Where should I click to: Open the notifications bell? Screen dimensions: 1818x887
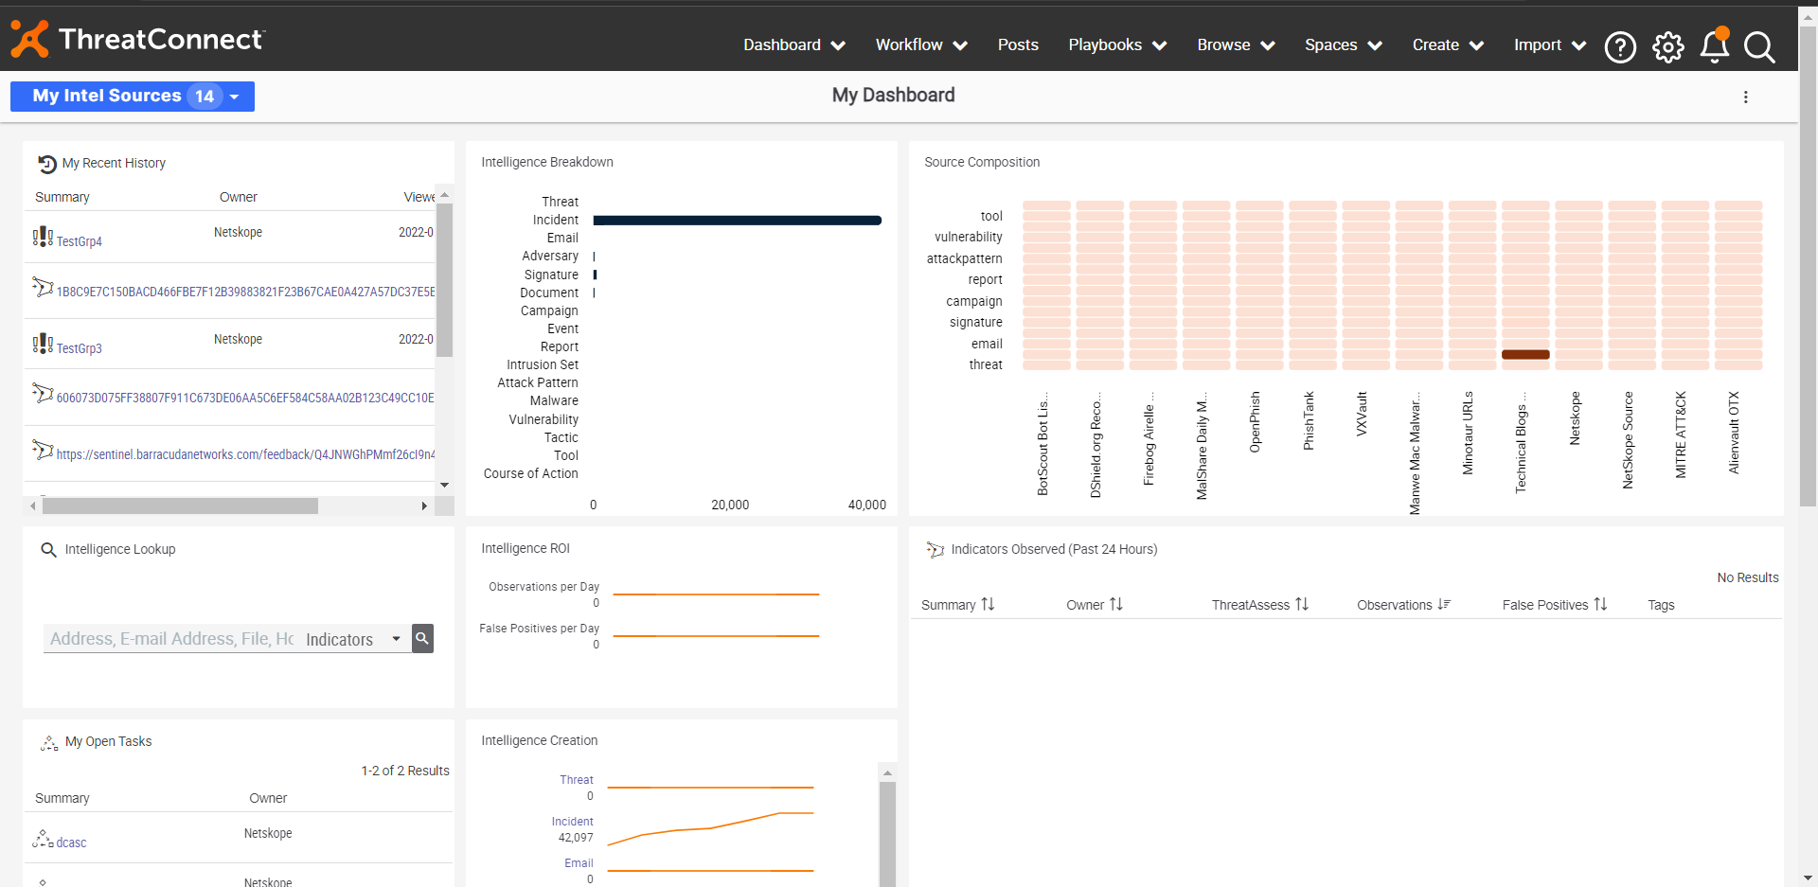pos(1715,45)
